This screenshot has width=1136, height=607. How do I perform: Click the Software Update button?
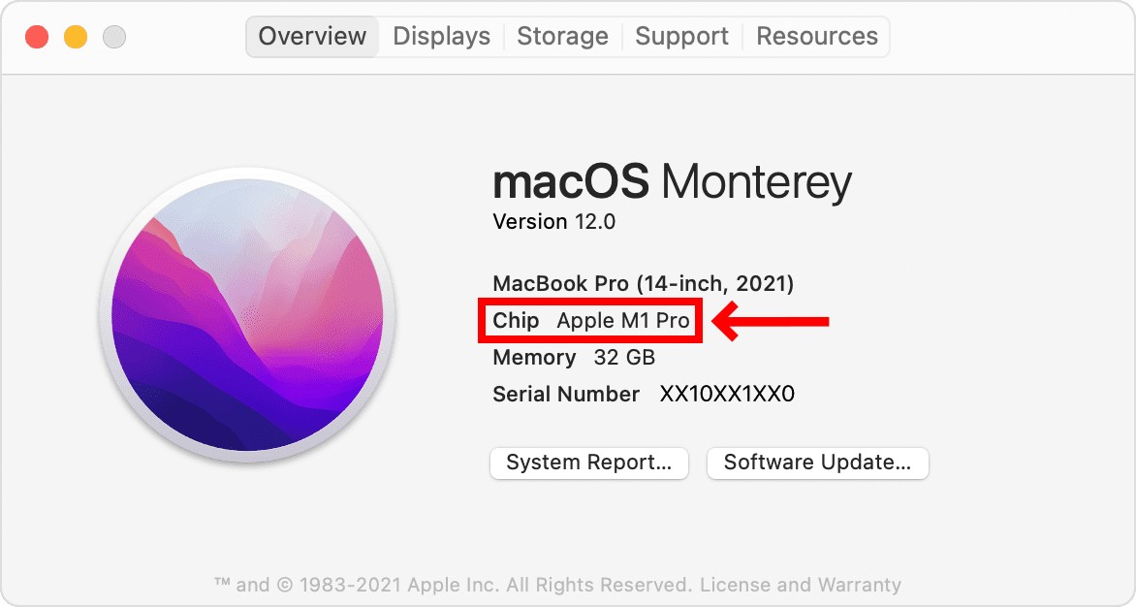pos(817,463)
